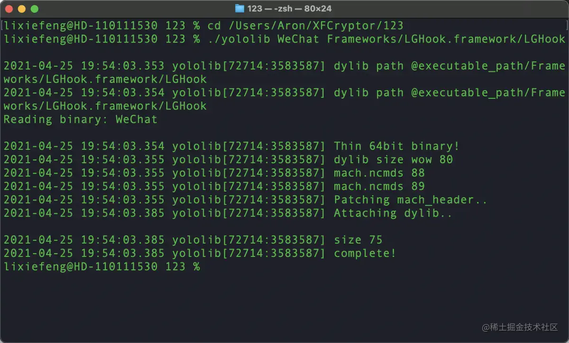Click the folder proxy icon in title bar
The height and width of the screenshot is (343, 569).
click(239, 9)
